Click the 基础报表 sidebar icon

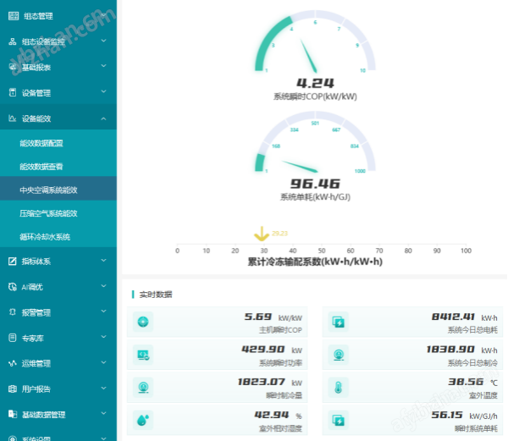pyautogui.click(x=13, y=67)
